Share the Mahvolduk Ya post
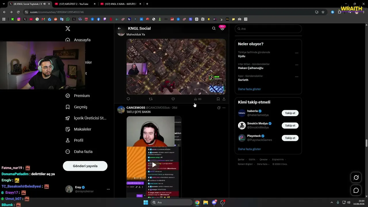The width and height of the screenshot is (368, 207). pyautogui.click(x=224, y=99)
